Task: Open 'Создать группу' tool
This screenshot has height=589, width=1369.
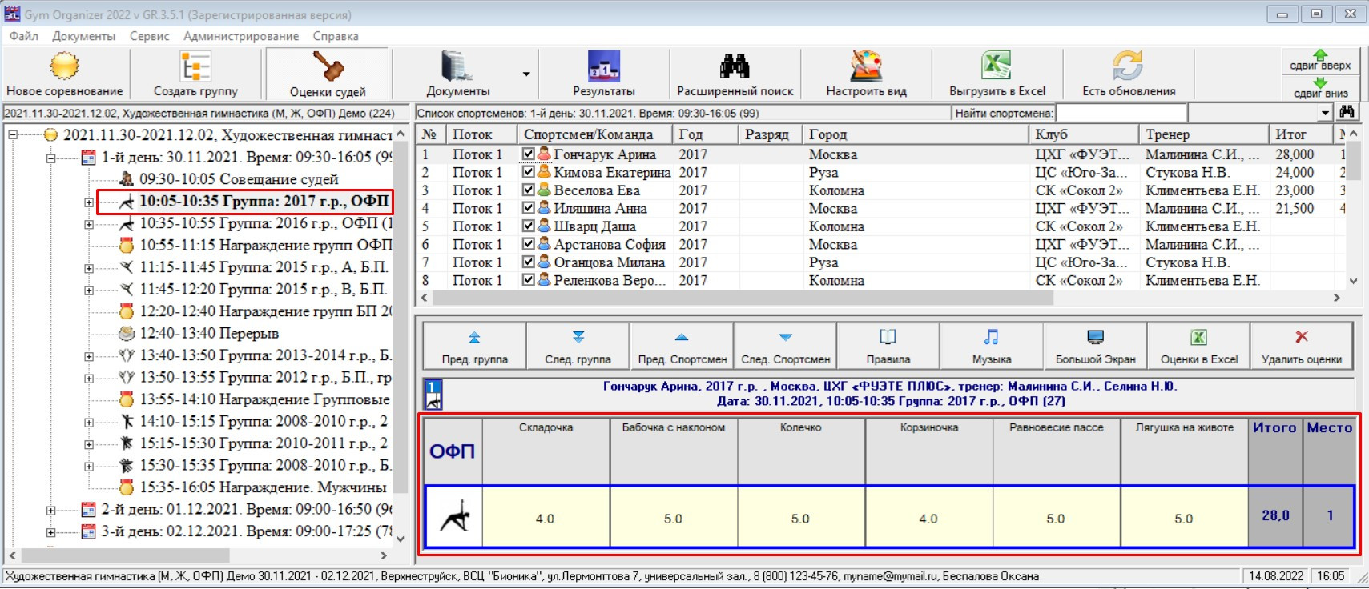Action: pyautogui.click(x=195, y=67)
